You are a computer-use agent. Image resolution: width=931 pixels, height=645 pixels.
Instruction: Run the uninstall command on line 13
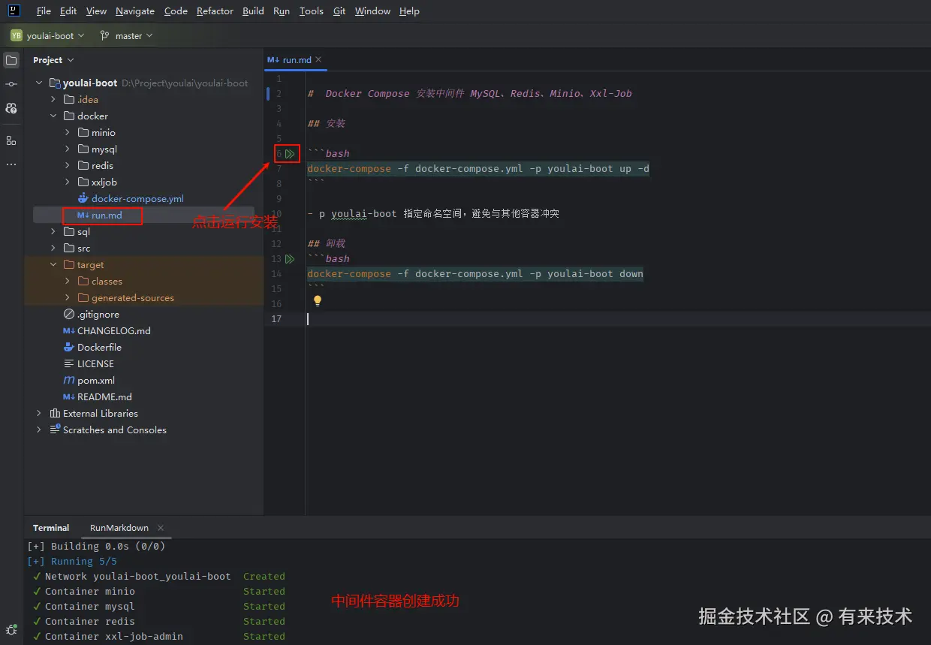[x=290, y=258]
